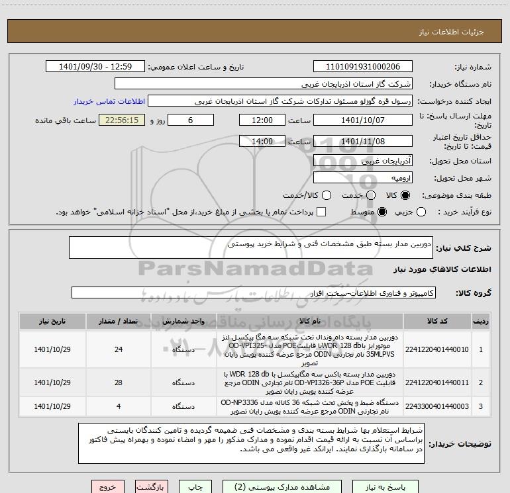Open مشاهده مدارک پیوستی (2) button

[282, 487]
